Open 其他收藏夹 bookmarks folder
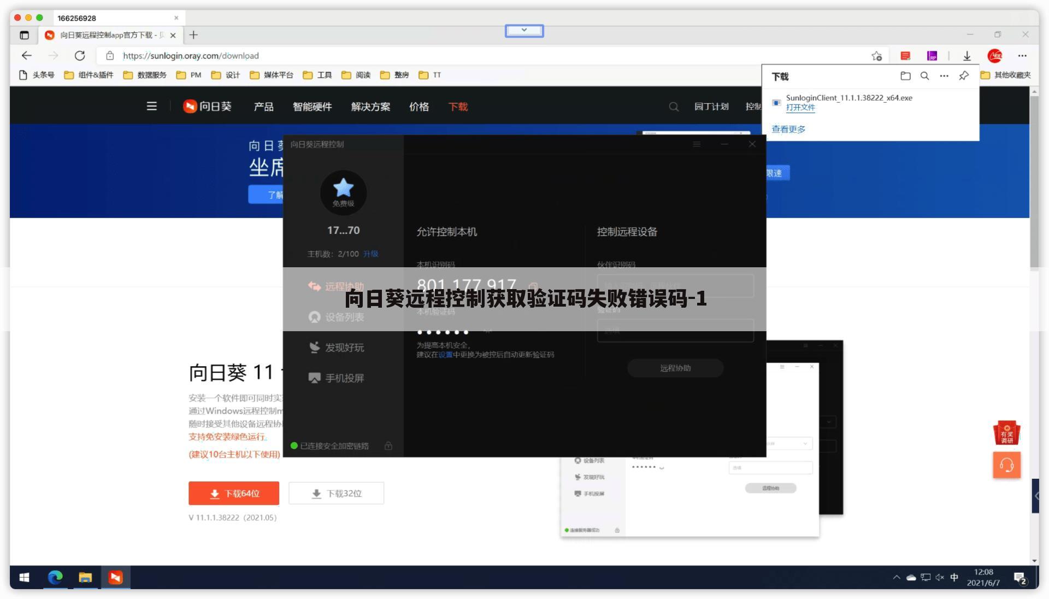1049x599 pixels. click(x=1005, y=75)
